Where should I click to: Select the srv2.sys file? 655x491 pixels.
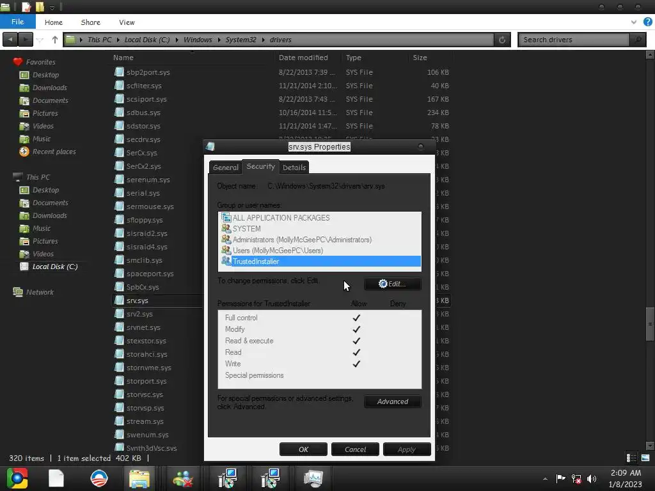point(139,314)
